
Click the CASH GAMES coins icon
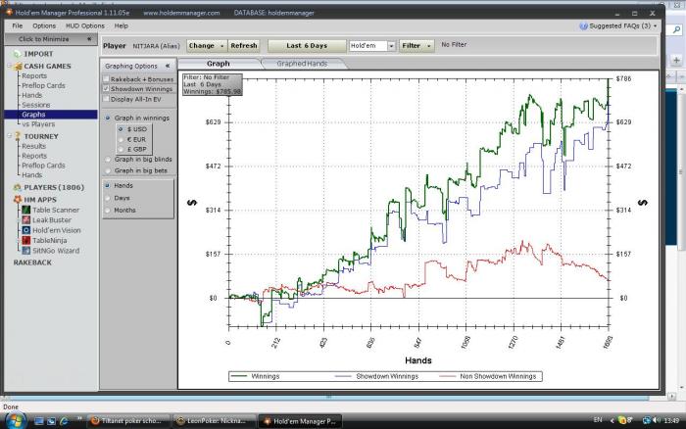[18, 66]
